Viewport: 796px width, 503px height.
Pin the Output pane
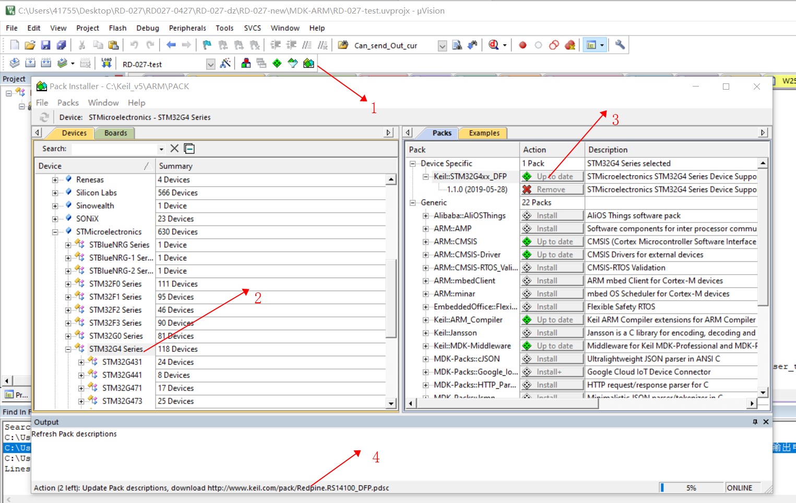(x=755, y=422)
